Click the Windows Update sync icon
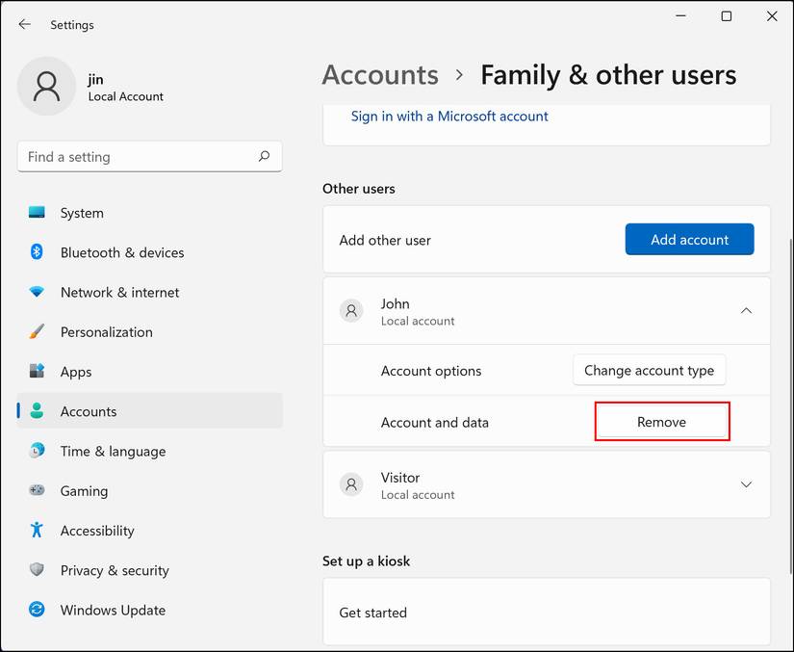This screenshot has width=794, height=652. (37, 610)
